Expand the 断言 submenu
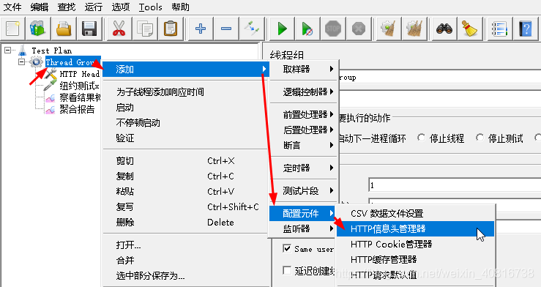This screenshot has height=287, width=541. coord(303,145)
